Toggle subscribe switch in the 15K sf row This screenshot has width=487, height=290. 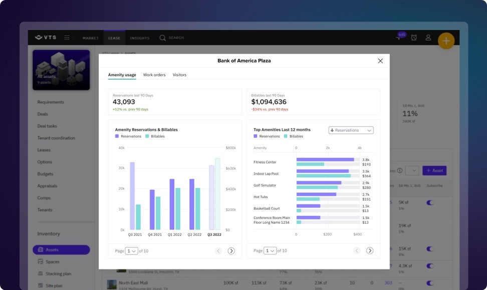(x=430, y=249)
